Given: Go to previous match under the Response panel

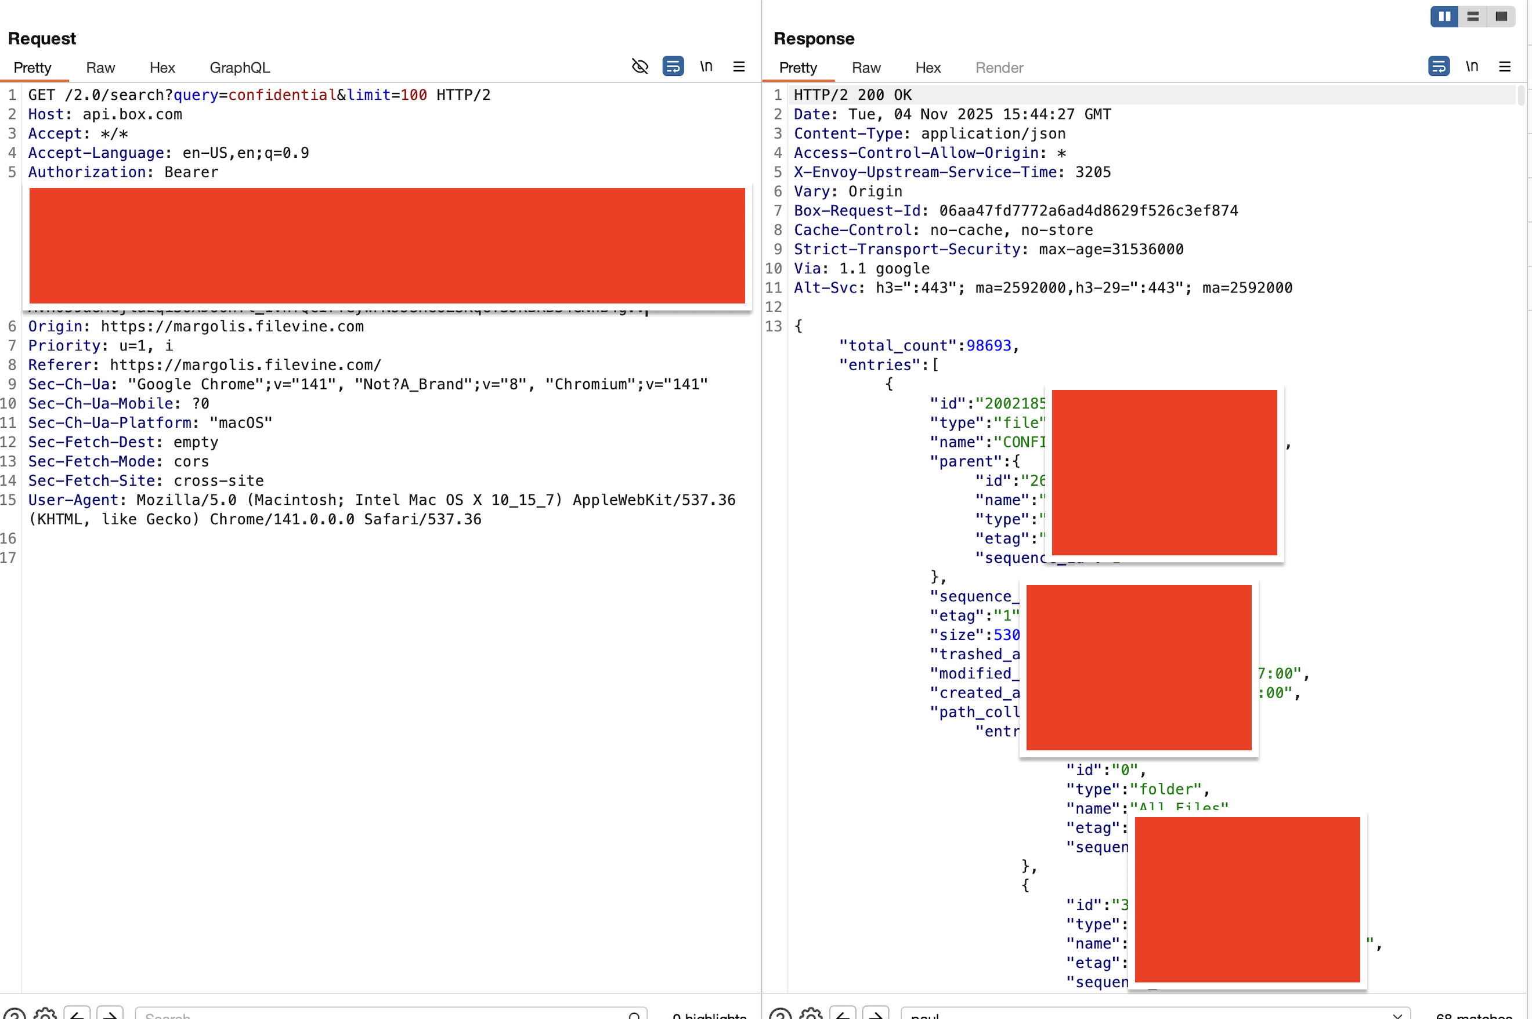Looking at the screenshot, I should click(843, 1015).
